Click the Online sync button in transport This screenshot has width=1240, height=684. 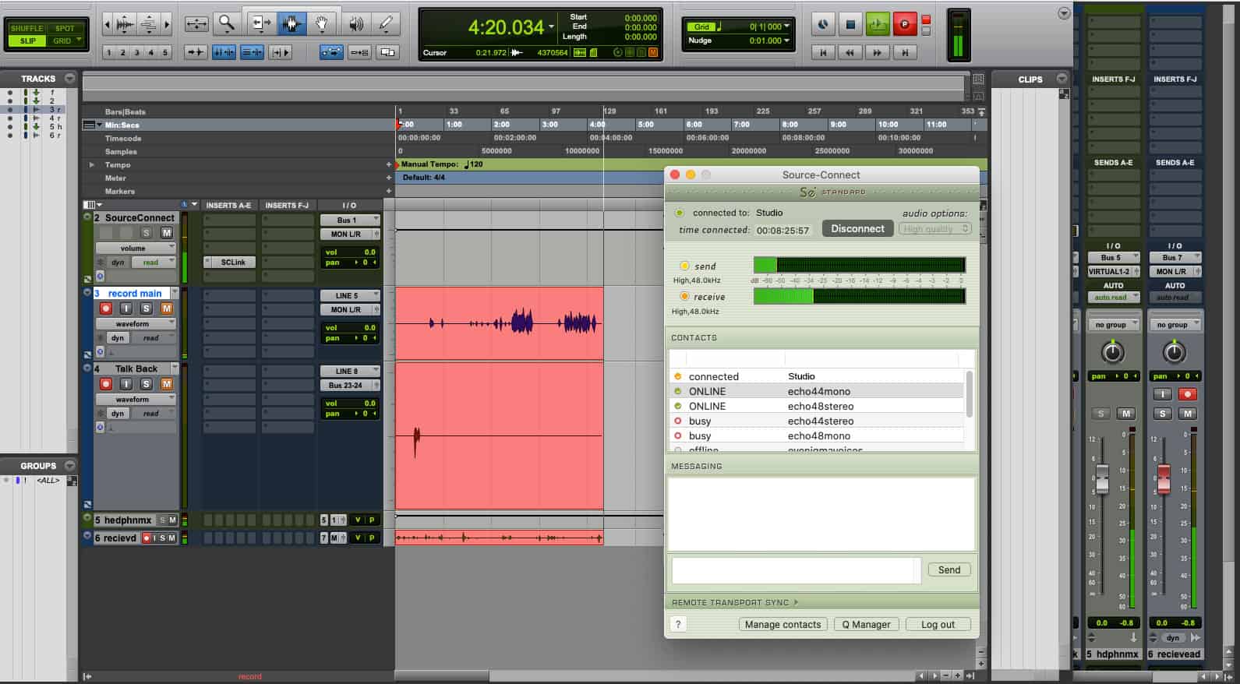point(823,25)
